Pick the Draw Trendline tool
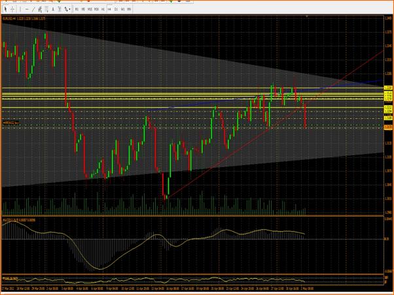The image size is (394, 295). 33,9
